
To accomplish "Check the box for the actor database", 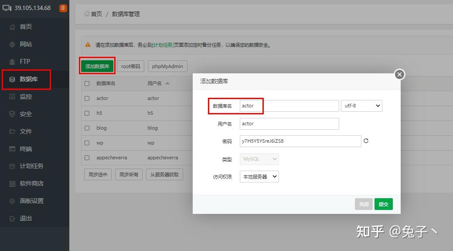I will point(87,98).
